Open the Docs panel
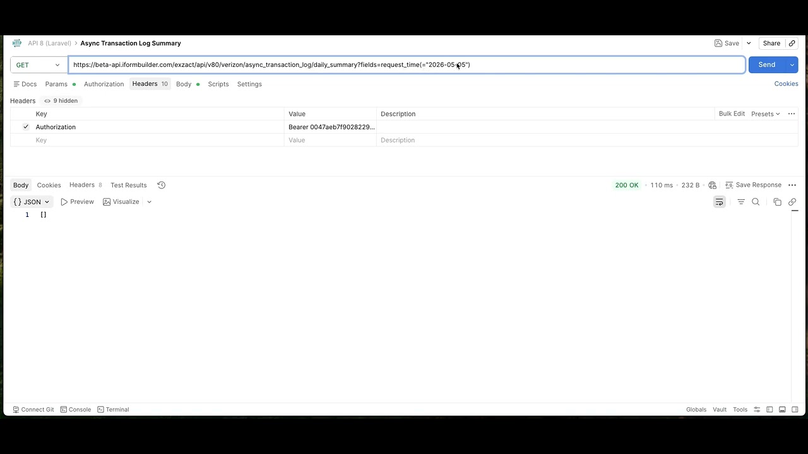The image size is (808, 454). pos(25,84)
